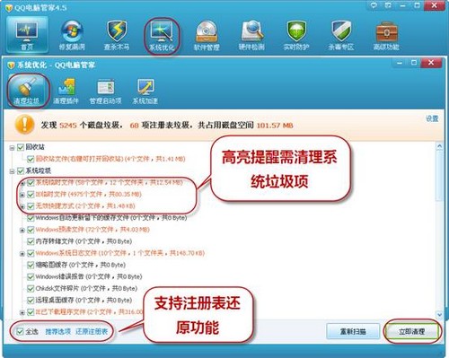Click scrollbar up arrow of junk list
This screenshot has width=449, height=358.
(x=439, y=146)
